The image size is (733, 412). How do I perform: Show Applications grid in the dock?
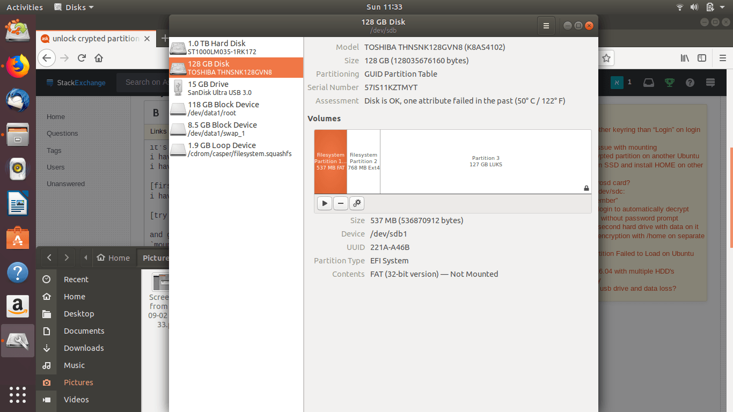click(x=18, y=394)
